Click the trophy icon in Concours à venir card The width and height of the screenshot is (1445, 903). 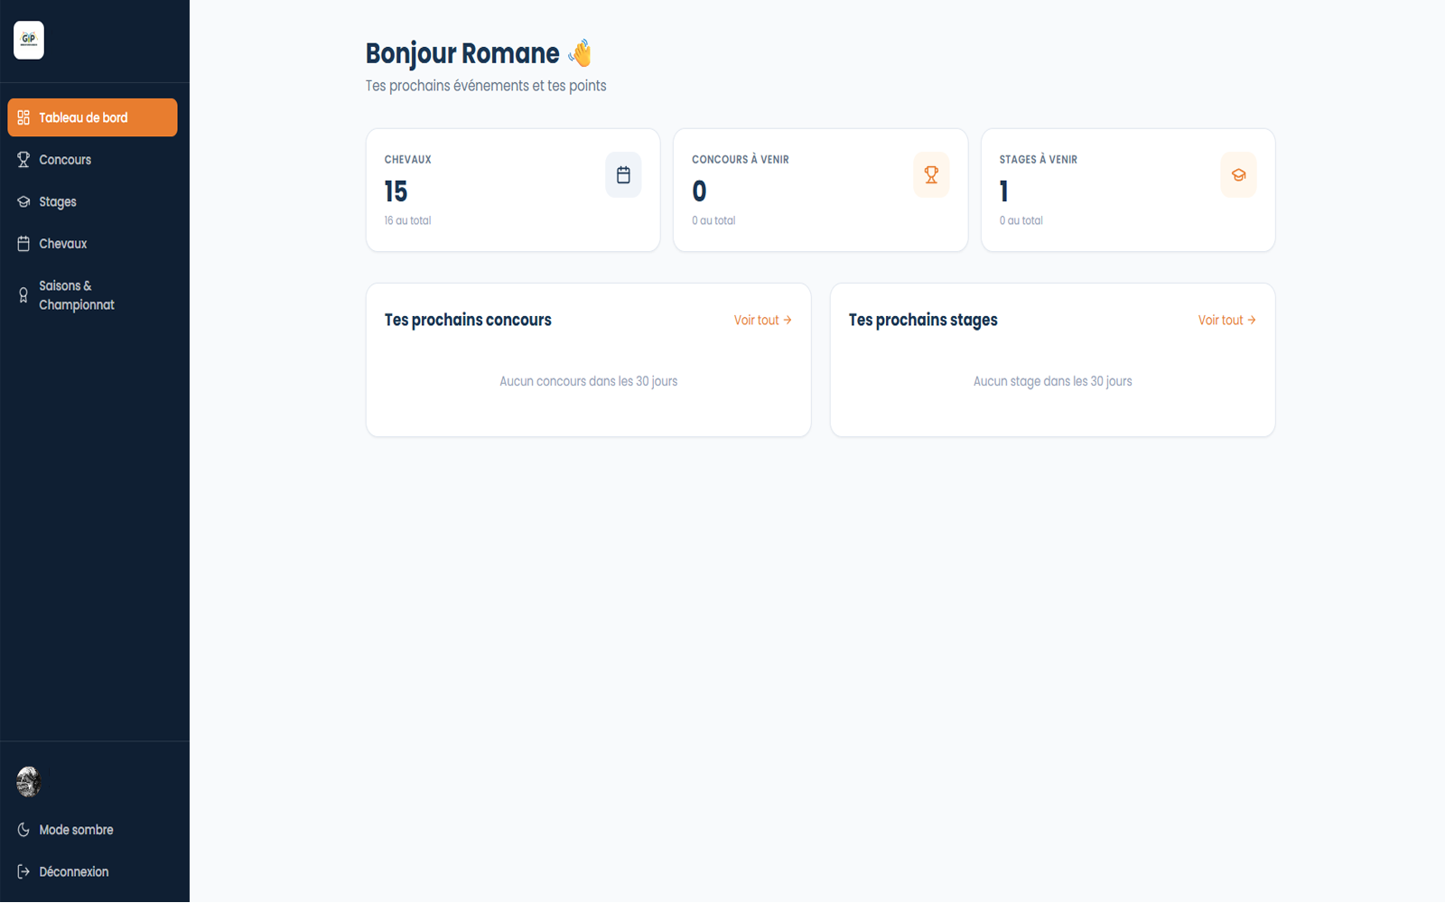tap(931, 175)
